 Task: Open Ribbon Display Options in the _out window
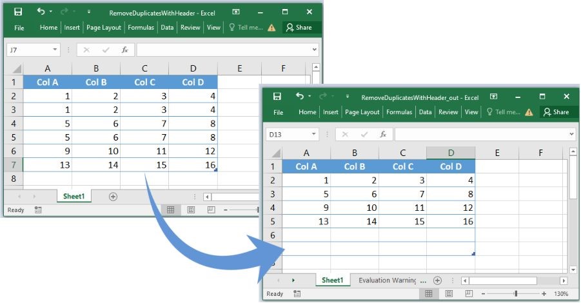[493, 97]
